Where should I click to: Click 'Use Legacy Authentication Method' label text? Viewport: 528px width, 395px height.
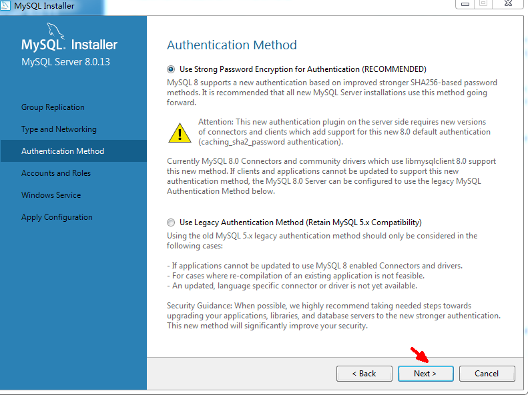pos(300,222)
